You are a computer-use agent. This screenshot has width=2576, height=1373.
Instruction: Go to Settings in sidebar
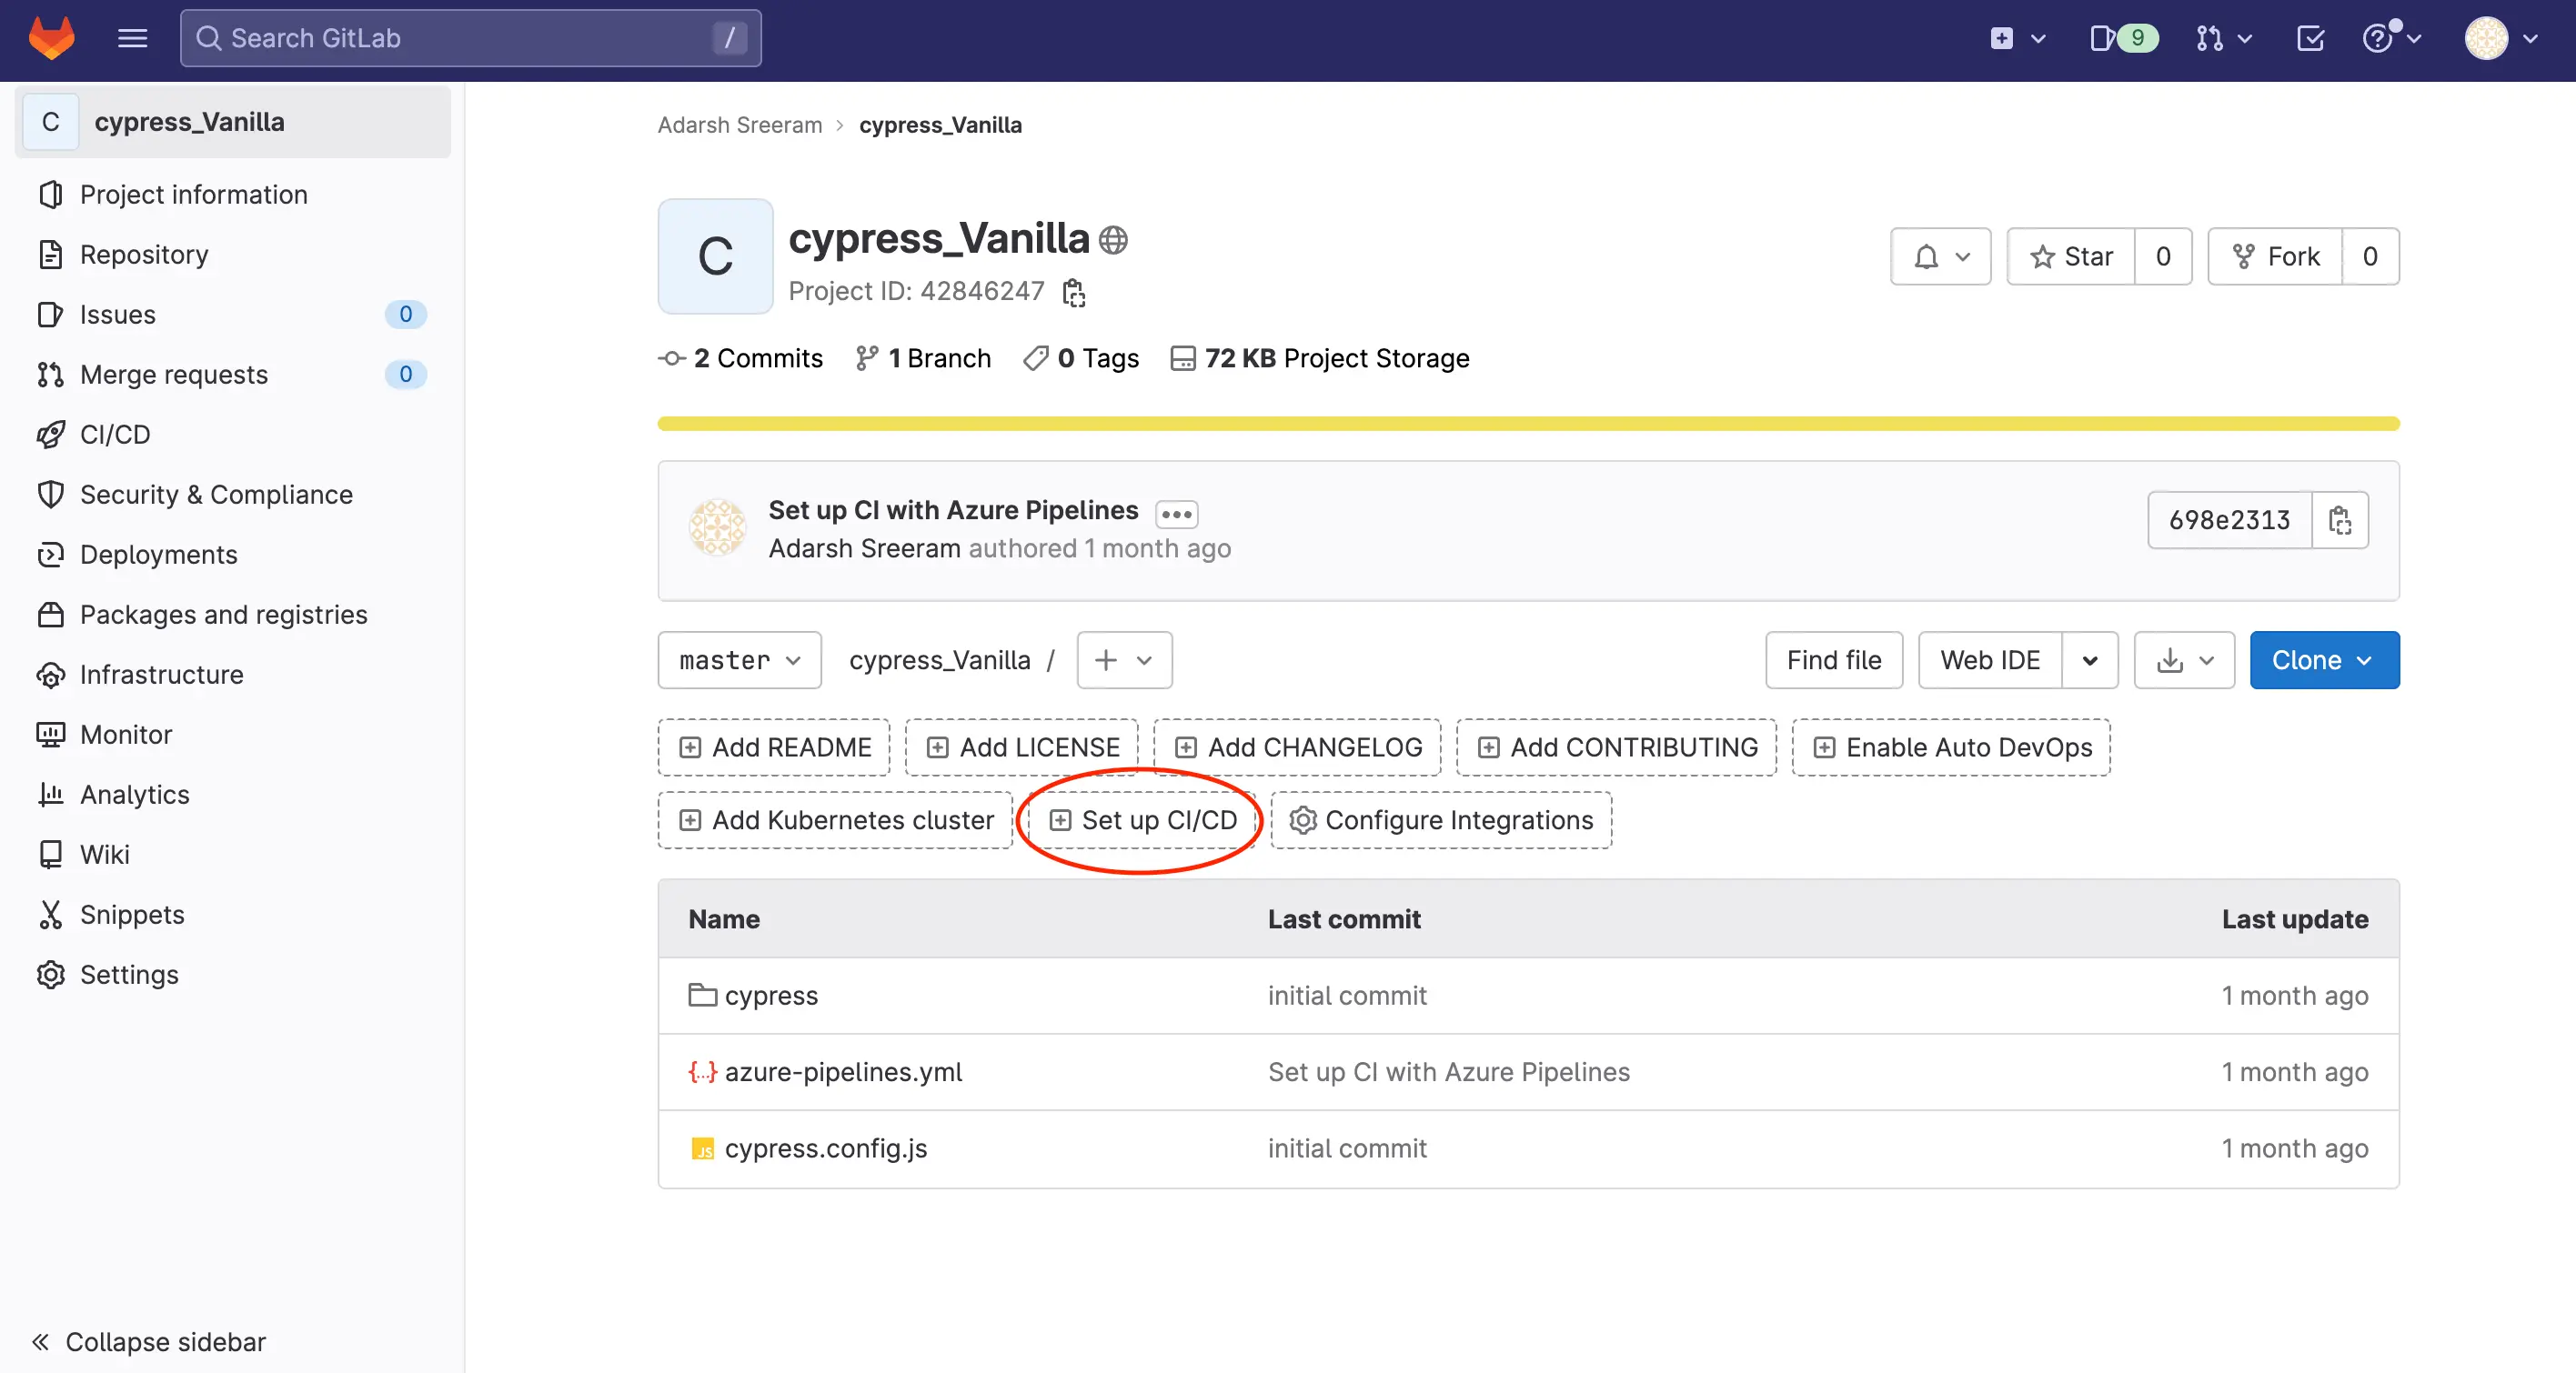[129, 973]
